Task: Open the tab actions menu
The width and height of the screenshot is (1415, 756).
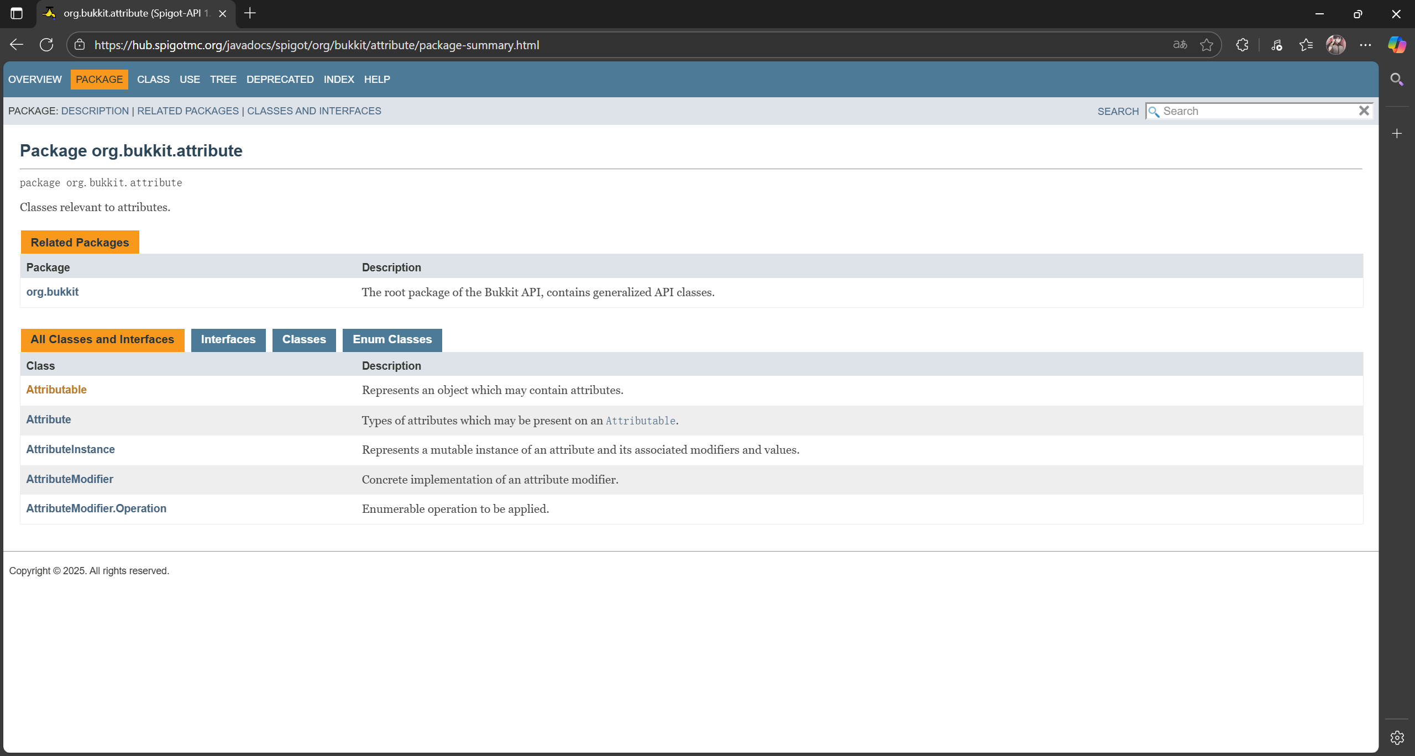Action: point(17,13)
